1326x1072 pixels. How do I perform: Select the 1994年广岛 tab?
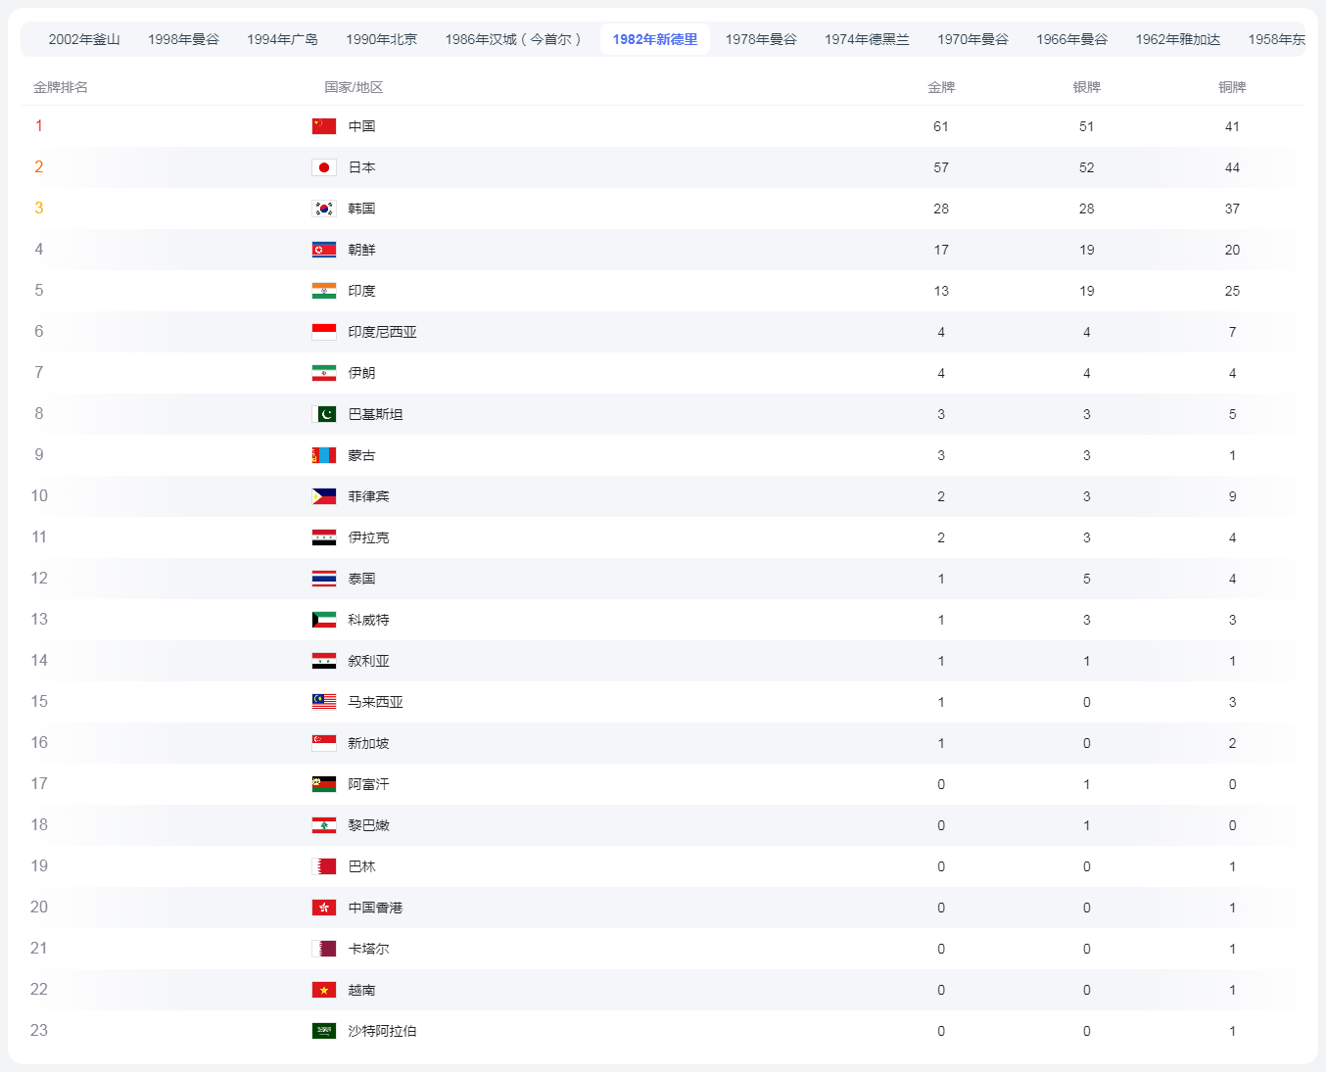(282, 39)
